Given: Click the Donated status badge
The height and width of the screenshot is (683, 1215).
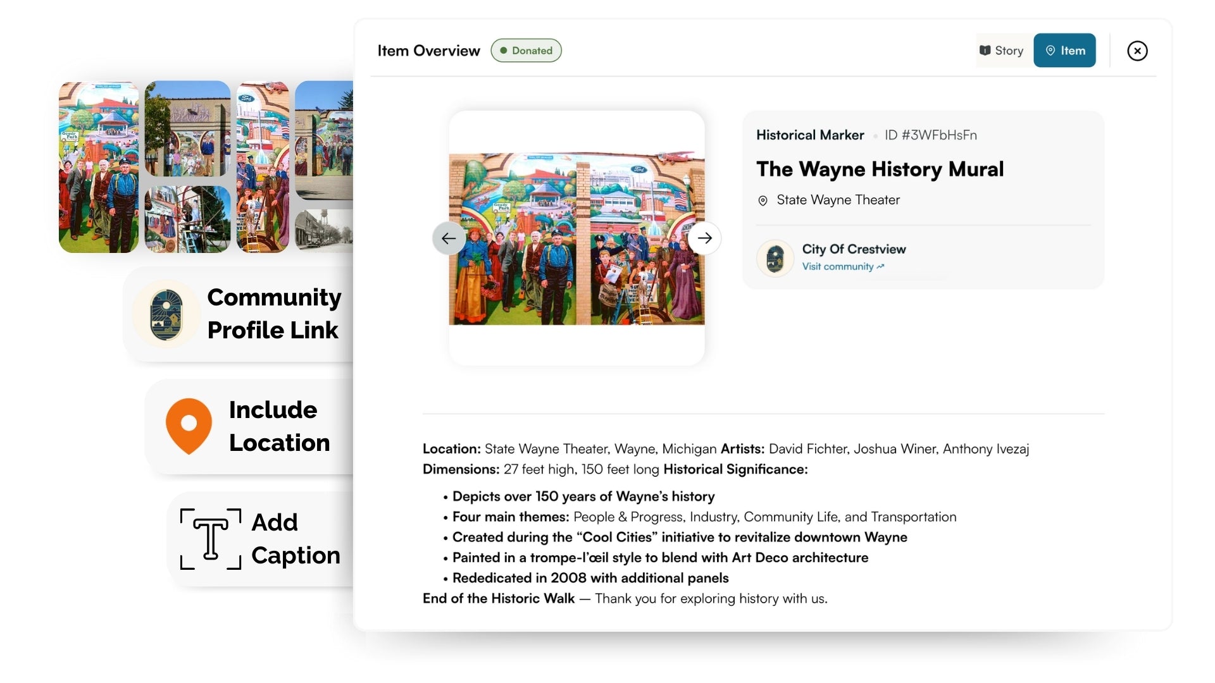Looking at the screenshot, I should tap(526, 51).
